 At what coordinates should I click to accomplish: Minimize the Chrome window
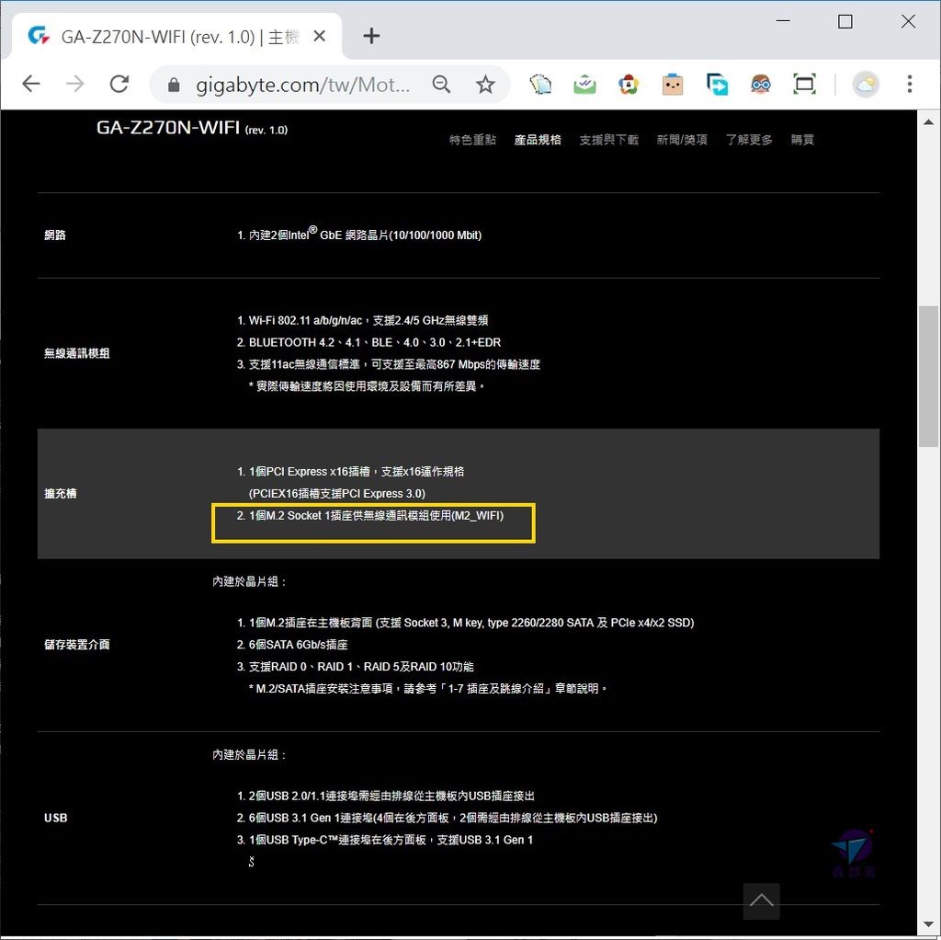pos(783,21)
